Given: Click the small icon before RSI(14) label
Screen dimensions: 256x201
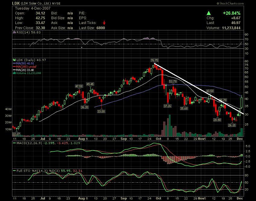Looking at the screenshot, I should coord(14,32).
